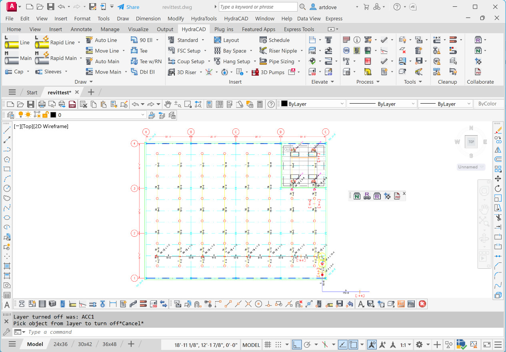Click the Auto Line tool
Screen dimensions: 506x352
pyautogui.click(x=102, y=40)
